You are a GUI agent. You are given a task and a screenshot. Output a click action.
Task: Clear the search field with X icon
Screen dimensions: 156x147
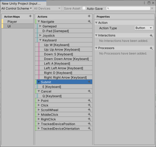coord(152,8)
